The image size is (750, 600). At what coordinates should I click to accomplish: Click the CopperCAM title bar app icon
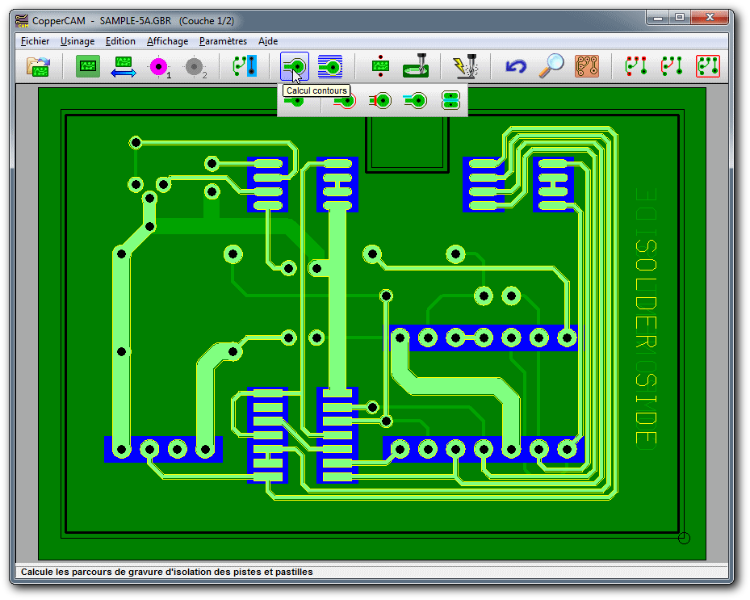coord(22,21)
